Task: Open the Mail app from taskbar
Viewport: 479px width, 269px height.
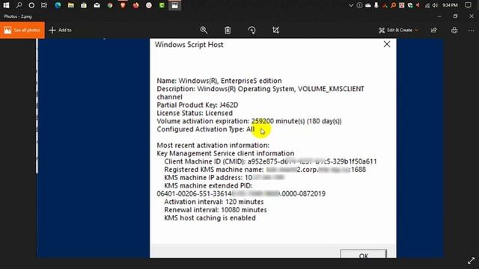Action: pyautogui.click(x=97, y=5)
